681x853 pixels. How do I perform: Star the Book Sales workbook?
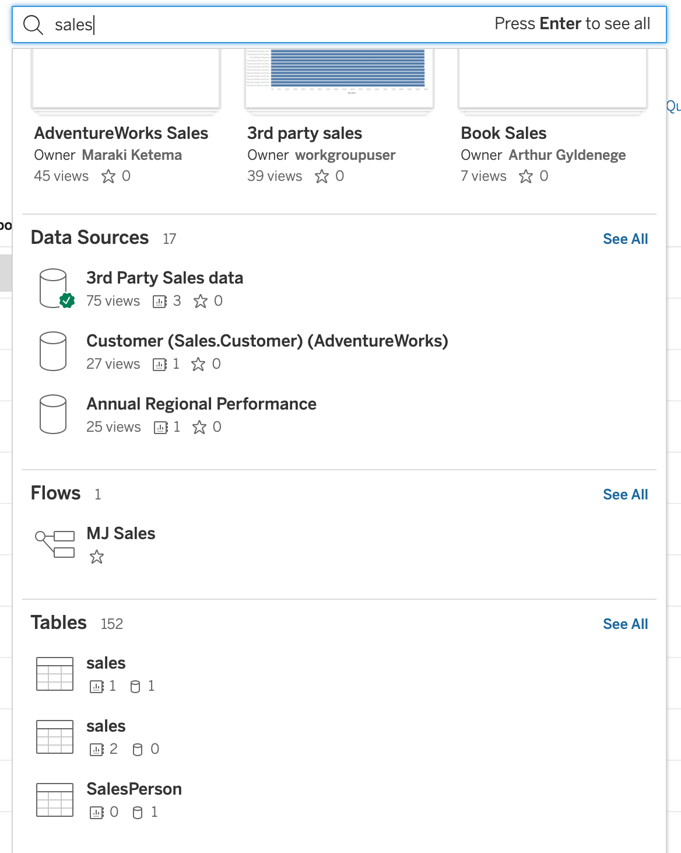click(x=526, y=176)
